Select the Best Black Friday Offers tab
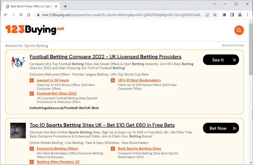Image resolution: width=253 pixels, height=165 pixels. point(31,6)
